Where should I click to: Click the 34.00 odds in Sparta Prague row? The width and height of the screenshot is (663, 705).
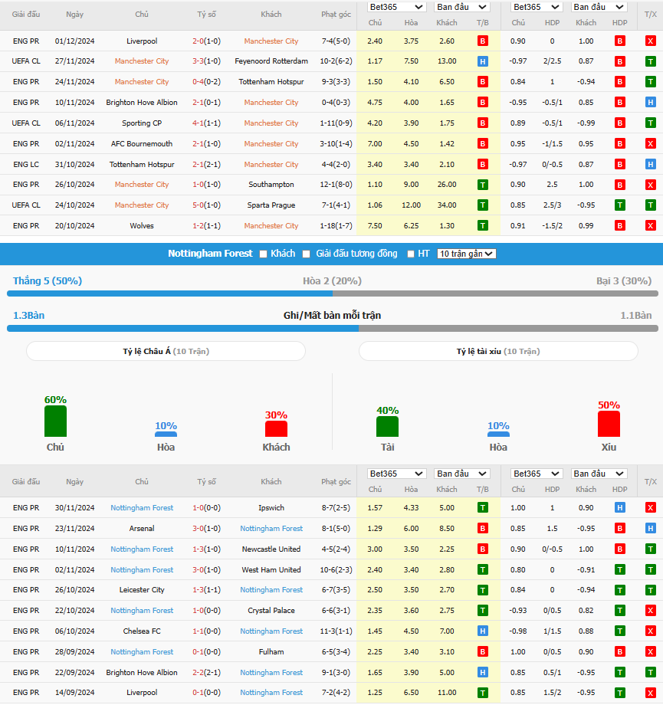click(x=447, y=205)
